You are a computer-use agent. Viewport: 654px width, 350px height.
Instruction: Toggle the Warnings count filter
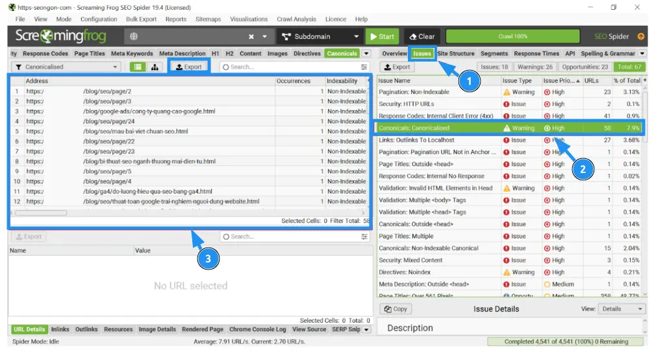[535, 67]
